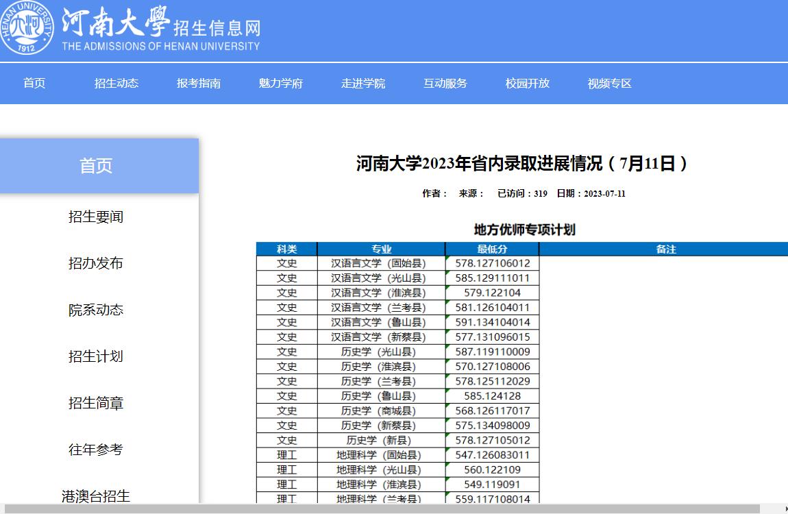This screenshot has width=788, height=514.
Task: Select the 历史学（新蔡县）cell
Action: click(x=381, y=425)
